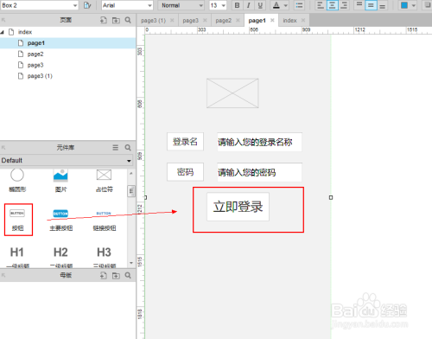
Task: Click the add page icon in pages panel
Action: pos(104,20)
